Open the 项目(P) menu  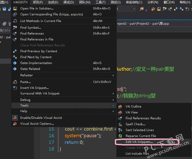pos(38,2)
